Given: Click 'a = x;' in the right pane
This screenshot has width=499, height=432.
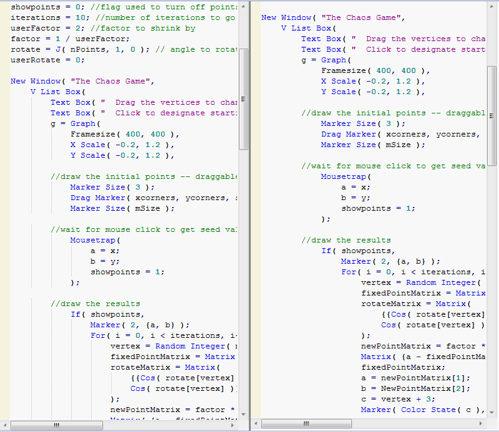Looking at the screenshot, I should point(356,188).
